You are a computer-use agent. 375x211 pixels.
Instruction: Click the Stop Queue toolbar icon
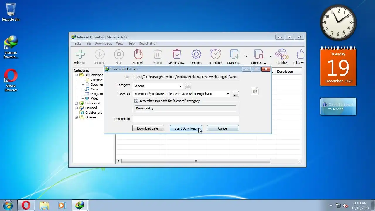tap(258, 55)
